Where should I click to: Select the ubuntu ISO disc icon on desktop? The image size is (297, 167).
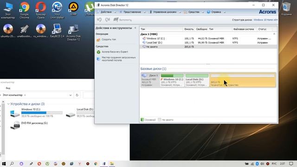[x=8, y=31]
